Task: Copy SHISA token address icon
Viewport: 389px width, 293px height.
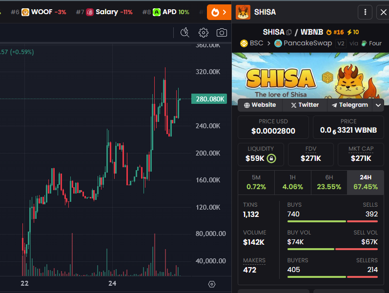Action: tap(289, 32)
